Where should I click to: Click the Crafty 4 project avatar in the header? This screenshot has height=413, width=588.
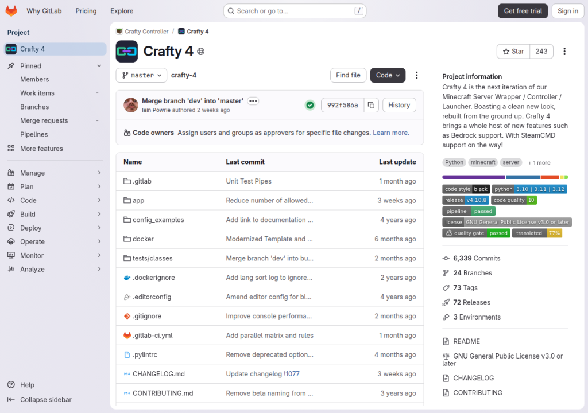coord(127,52)
